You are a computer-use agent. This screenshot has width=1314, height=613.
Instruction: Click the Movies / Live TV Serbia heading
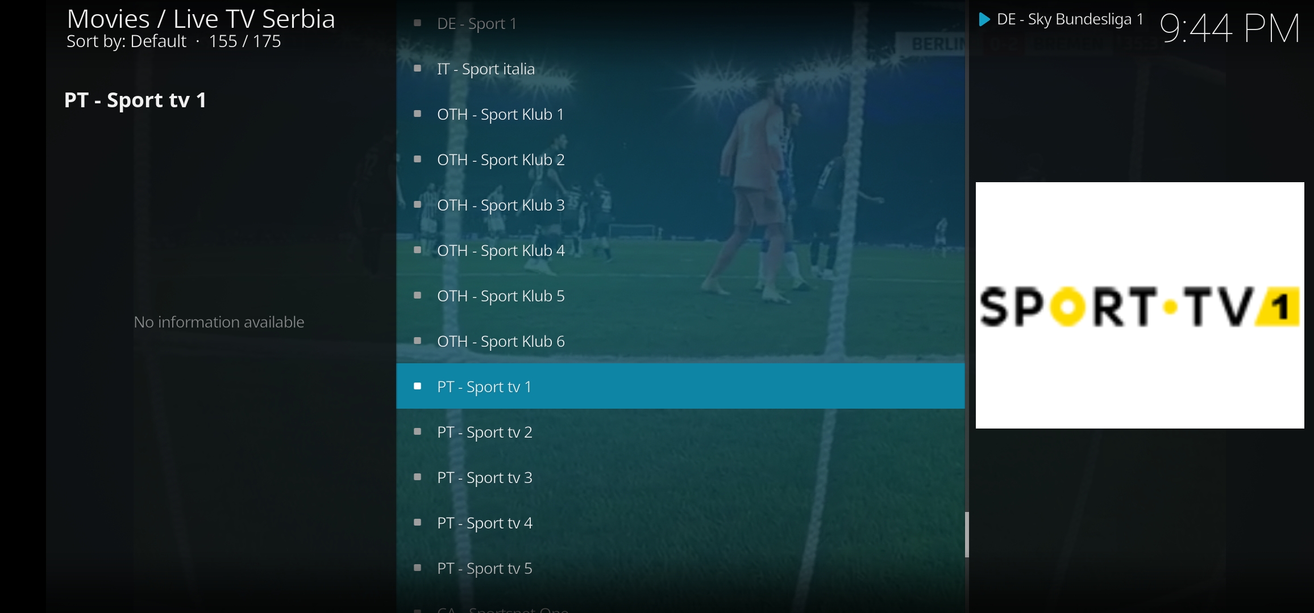click(201, 19)
